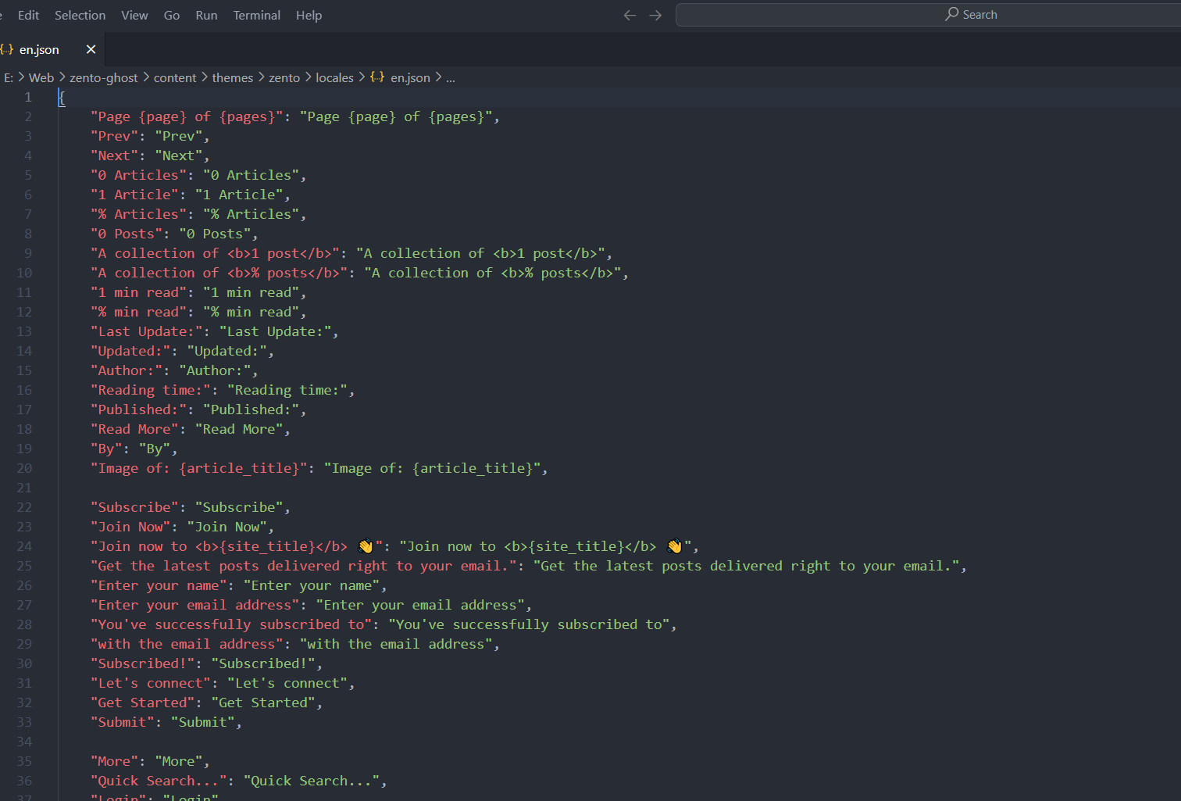Click the "Prev" key on line 3

click(114, 136)
